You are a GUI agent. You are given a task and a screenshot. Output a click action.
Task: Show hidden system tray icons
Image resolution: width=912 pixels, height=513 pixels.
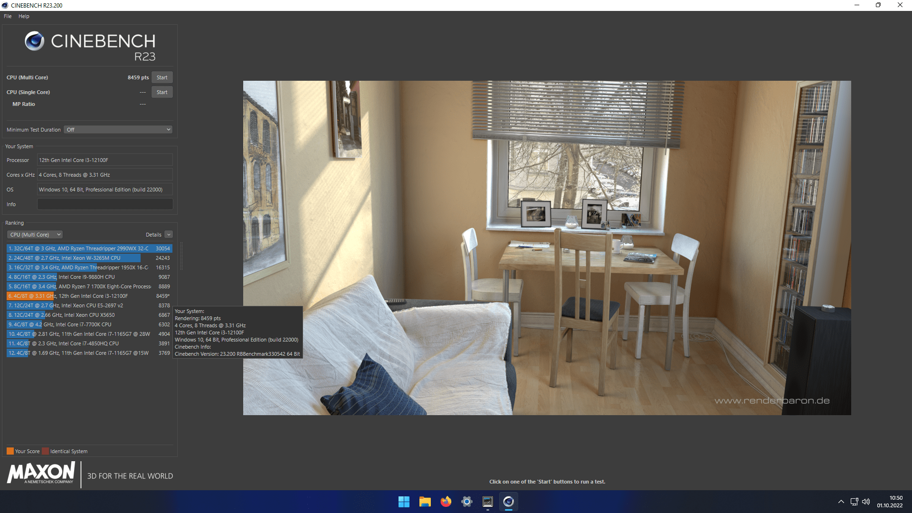tap(841, 502)
